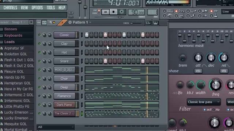Select Arpinator SF preset in browser
This screenshot has width=234, height=131.
click(x=14, y=48)
